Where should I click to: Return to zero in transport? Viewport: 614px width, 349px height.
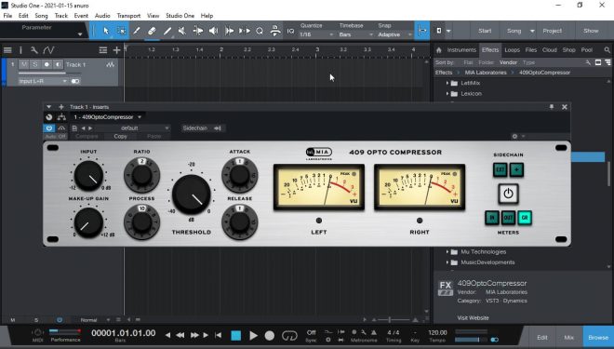218,335
